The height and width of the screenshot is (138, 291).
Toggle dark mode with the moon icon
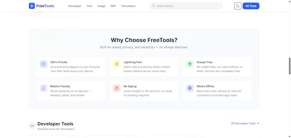point(238,6)
